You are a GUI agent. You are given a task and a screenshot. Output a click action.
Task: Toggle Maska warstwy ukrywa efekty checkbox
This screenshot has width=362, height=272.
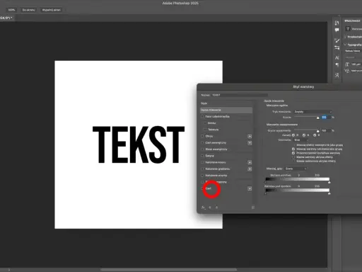tap(293, 157)
